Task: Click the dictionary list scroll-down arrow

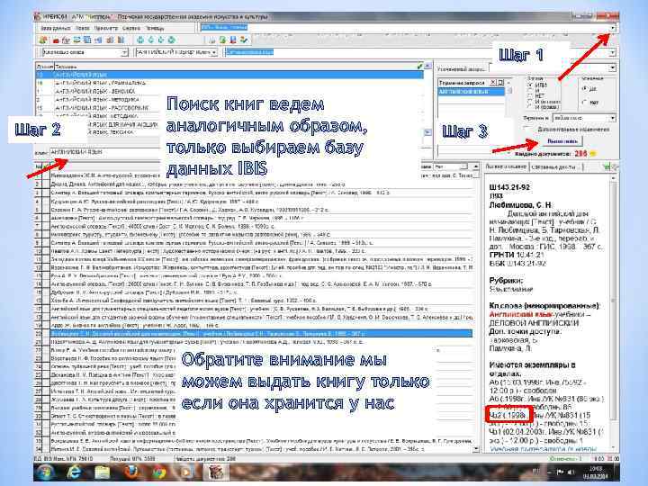Action: (427, 132)
